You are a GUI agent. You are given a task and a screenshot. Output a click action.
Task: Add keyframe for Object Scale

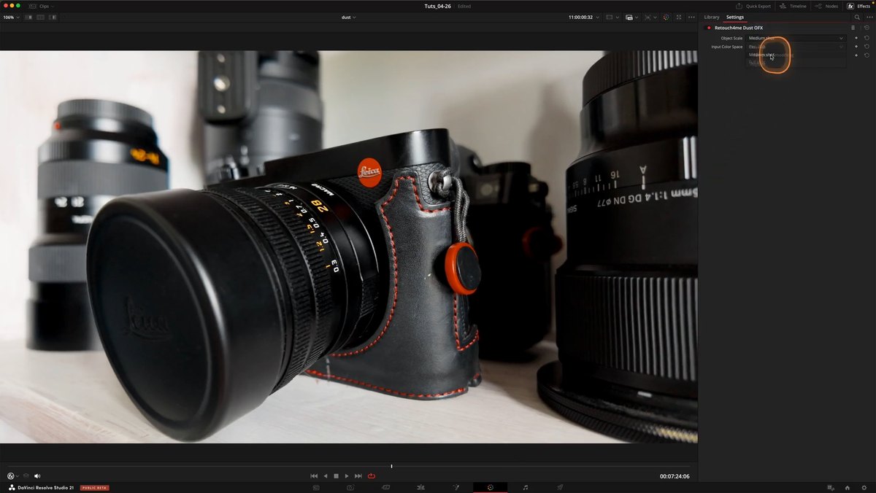[x=856, y=38]
